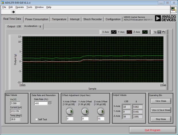Switch to the Shock Recorder tab
Image resolution: width=178 pixels, height=135 pixels.
click(x=92, y=19)
